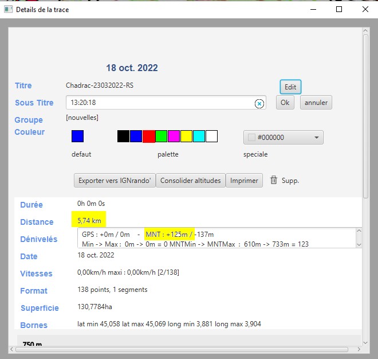Click the Imprimer button
378x359 pixels.
tap(244, 181)
